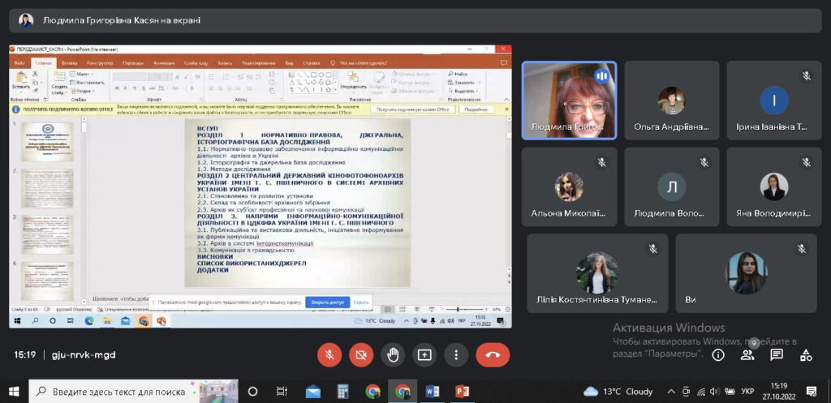Raise hand in the meeting
831x403 pixels.
coord(393,354)
